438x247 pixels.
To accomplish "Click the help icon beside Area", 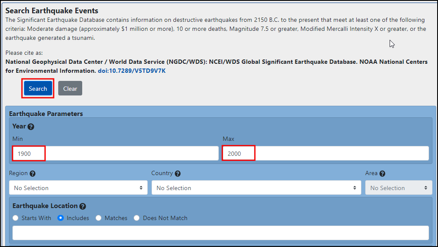I will point(382,174).
